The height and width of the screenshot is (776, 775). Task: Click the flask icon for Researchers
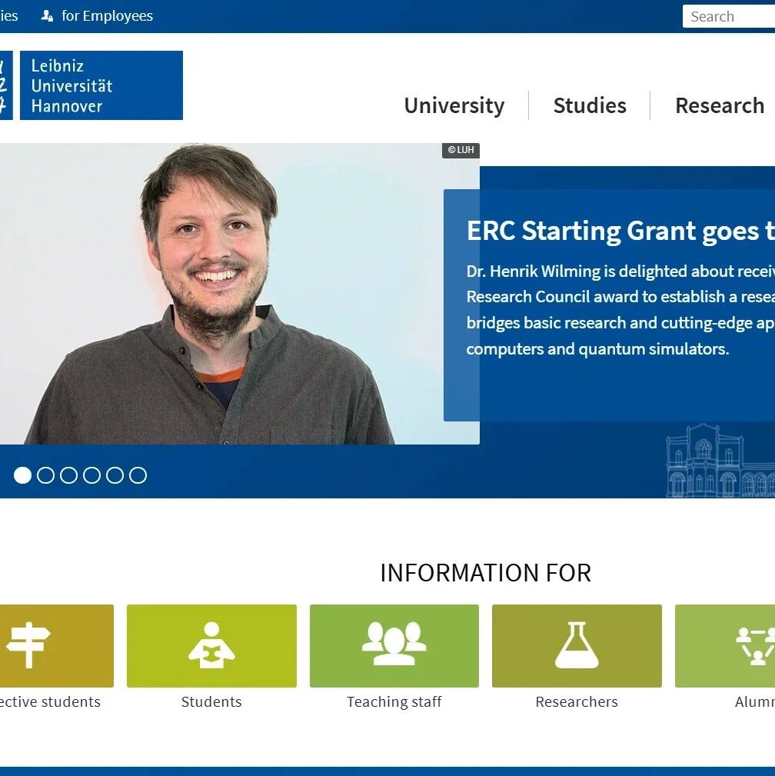click(577, 644)
